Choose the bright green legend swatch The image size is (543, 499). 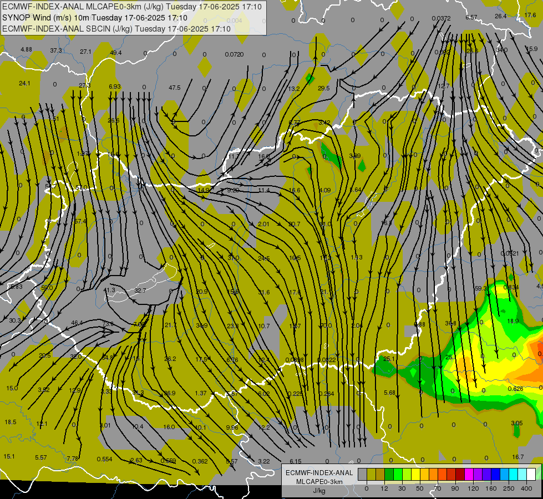(x=398, y=474)
